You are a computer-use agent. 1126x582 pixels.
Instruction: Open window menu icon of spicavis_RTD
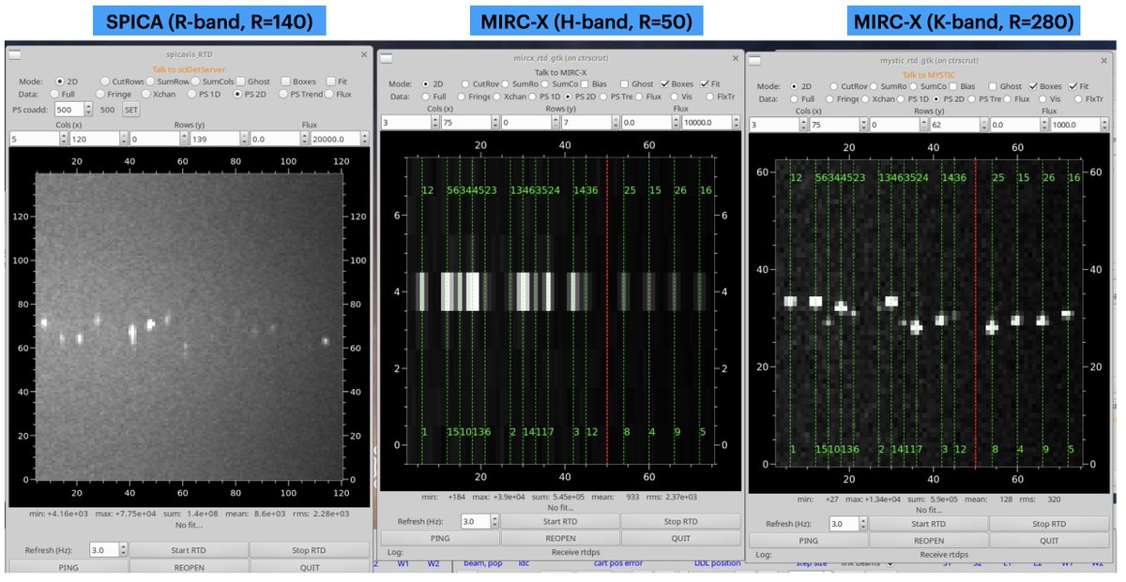tap(15, 54)
